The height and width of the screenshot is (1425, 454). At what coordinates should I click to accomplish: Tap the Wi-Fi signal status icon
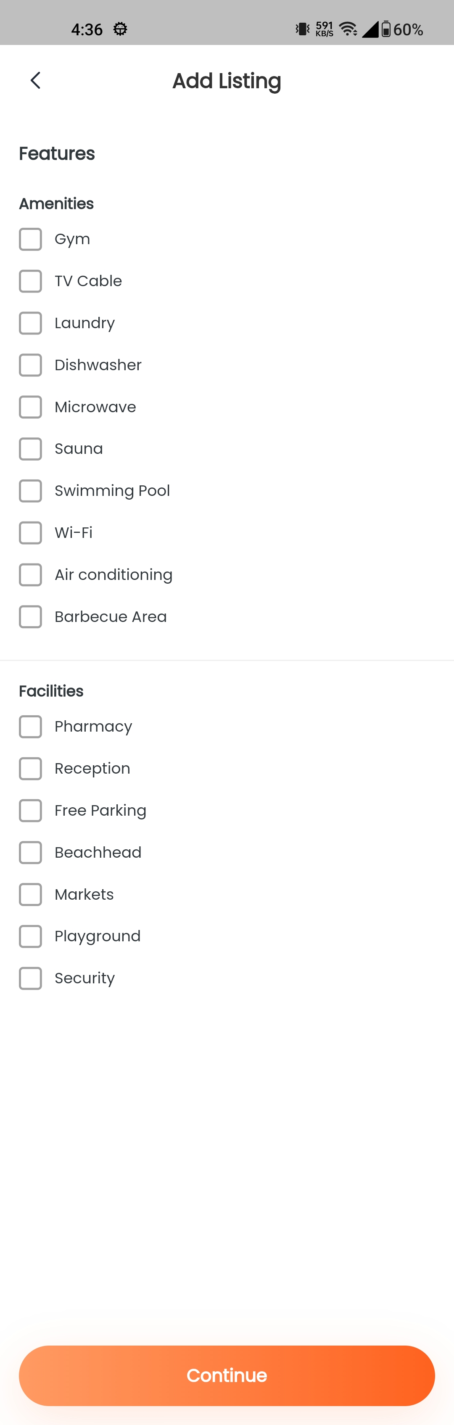click(348, 29)
